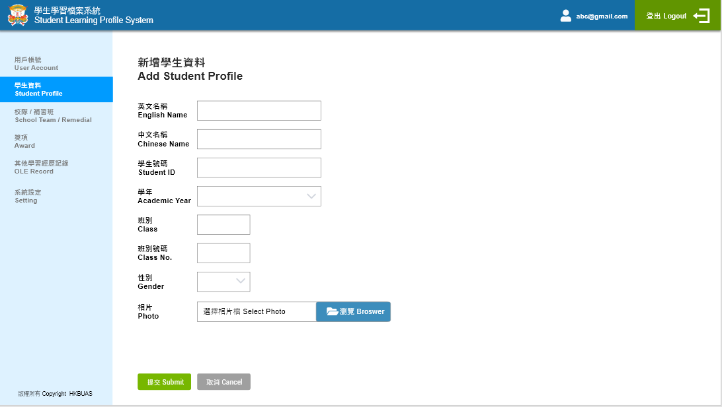
Task: Click the logout arrow icon
Action: coord(702,16)
